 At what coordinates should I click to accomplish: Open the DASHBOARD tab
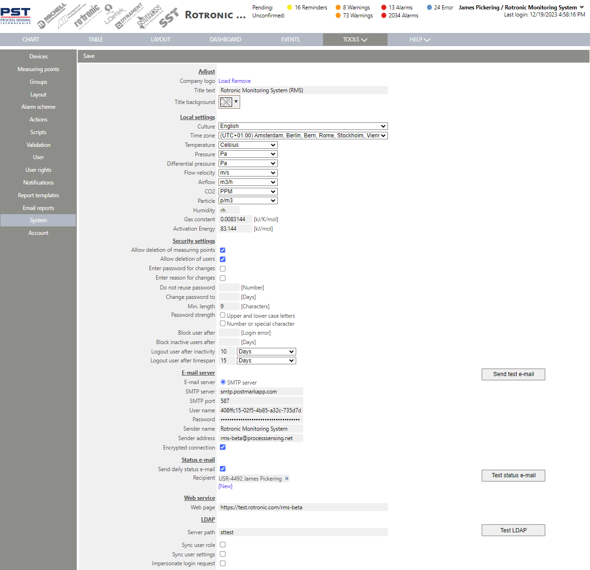(226, 40)
